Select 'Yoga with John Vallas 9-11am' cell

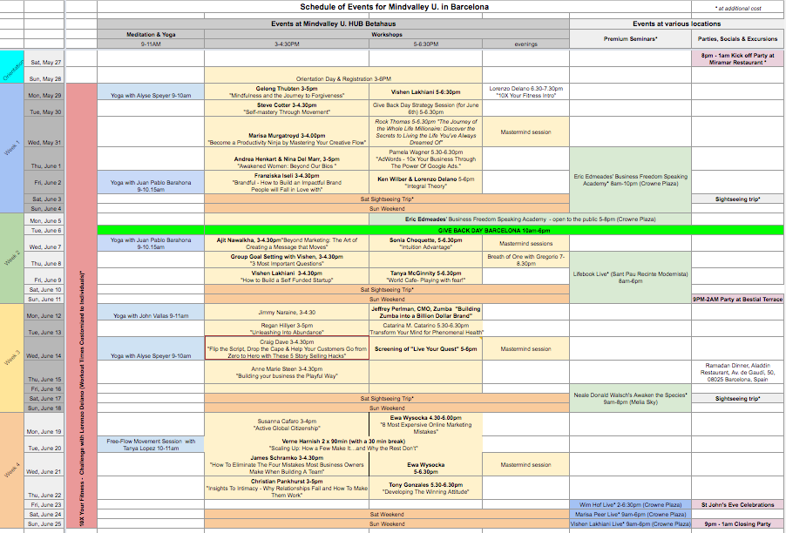pyautogui.click(x=151, y=312)
